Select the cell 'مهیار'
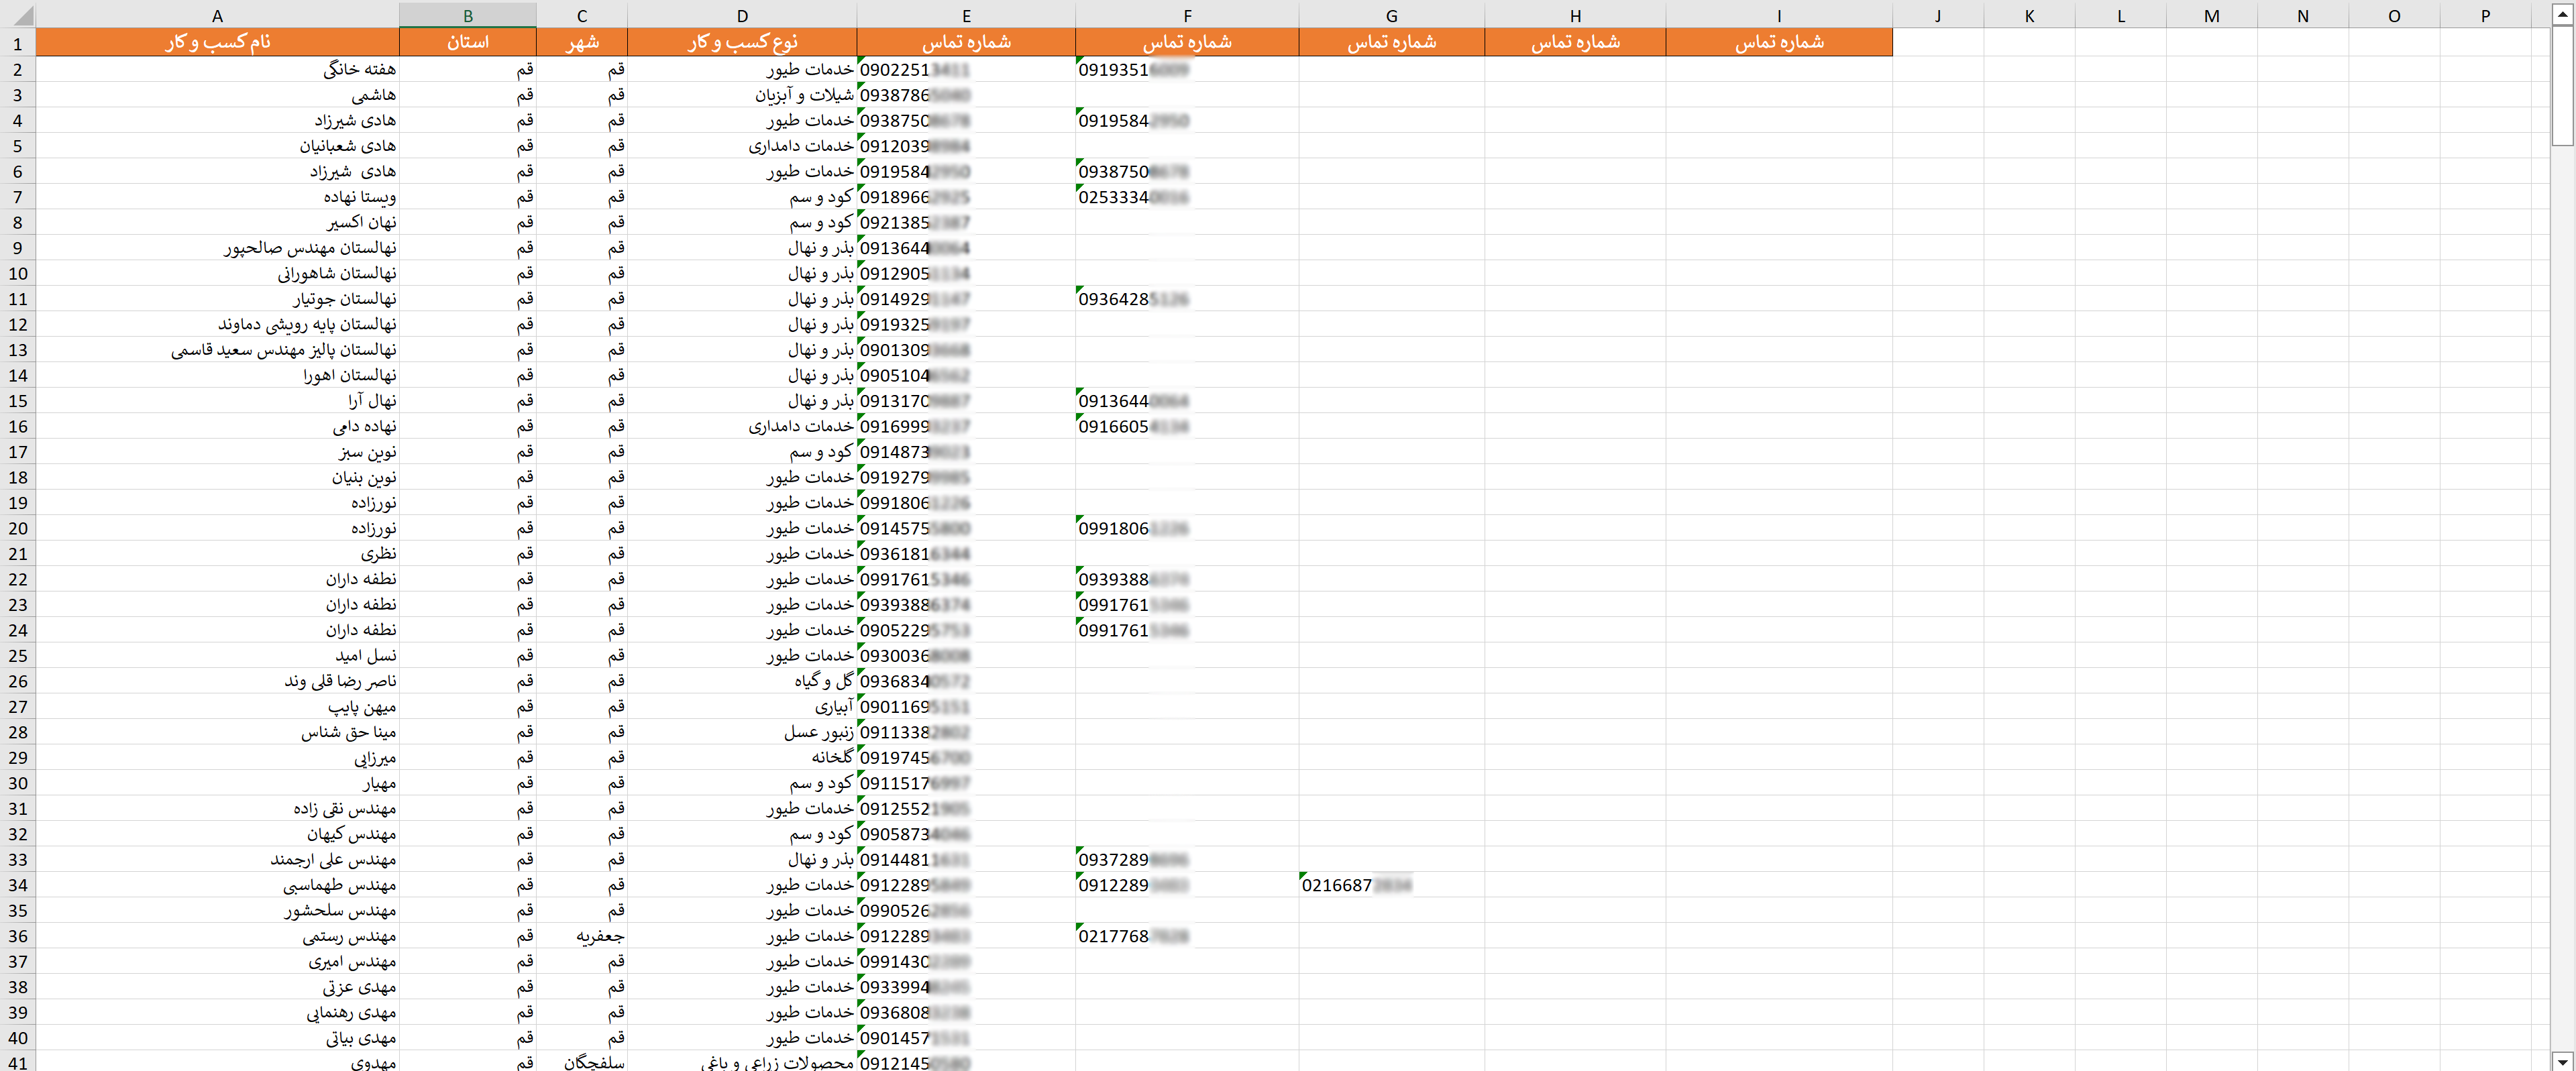The image size is (2576, 1071). [217, 783]
